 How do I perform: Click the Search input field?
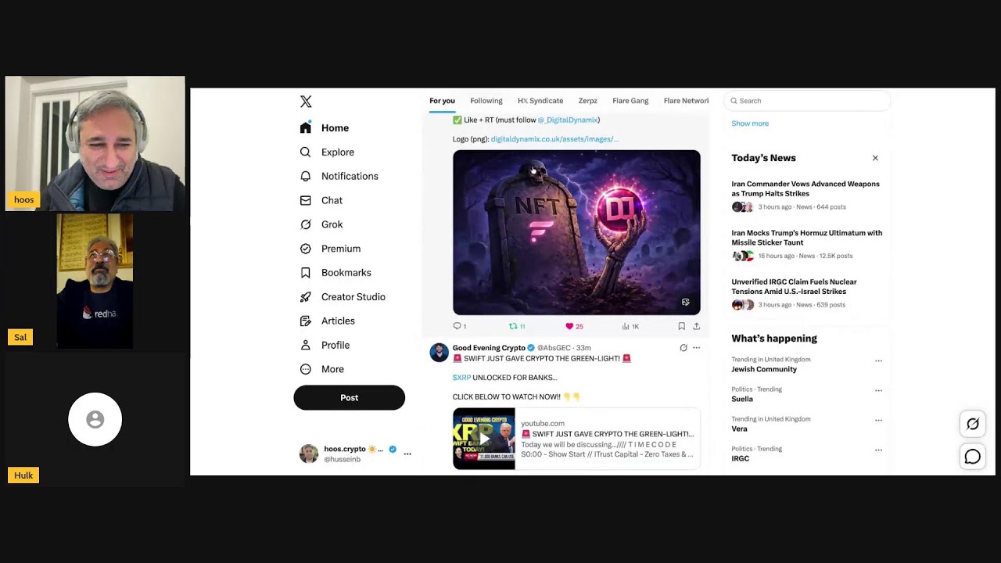tap(807, 101)
